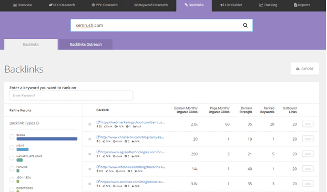Viewport: 327px width, 192px height.
Task: Open the SEO Research tab
Action: (x=62, y=5)
